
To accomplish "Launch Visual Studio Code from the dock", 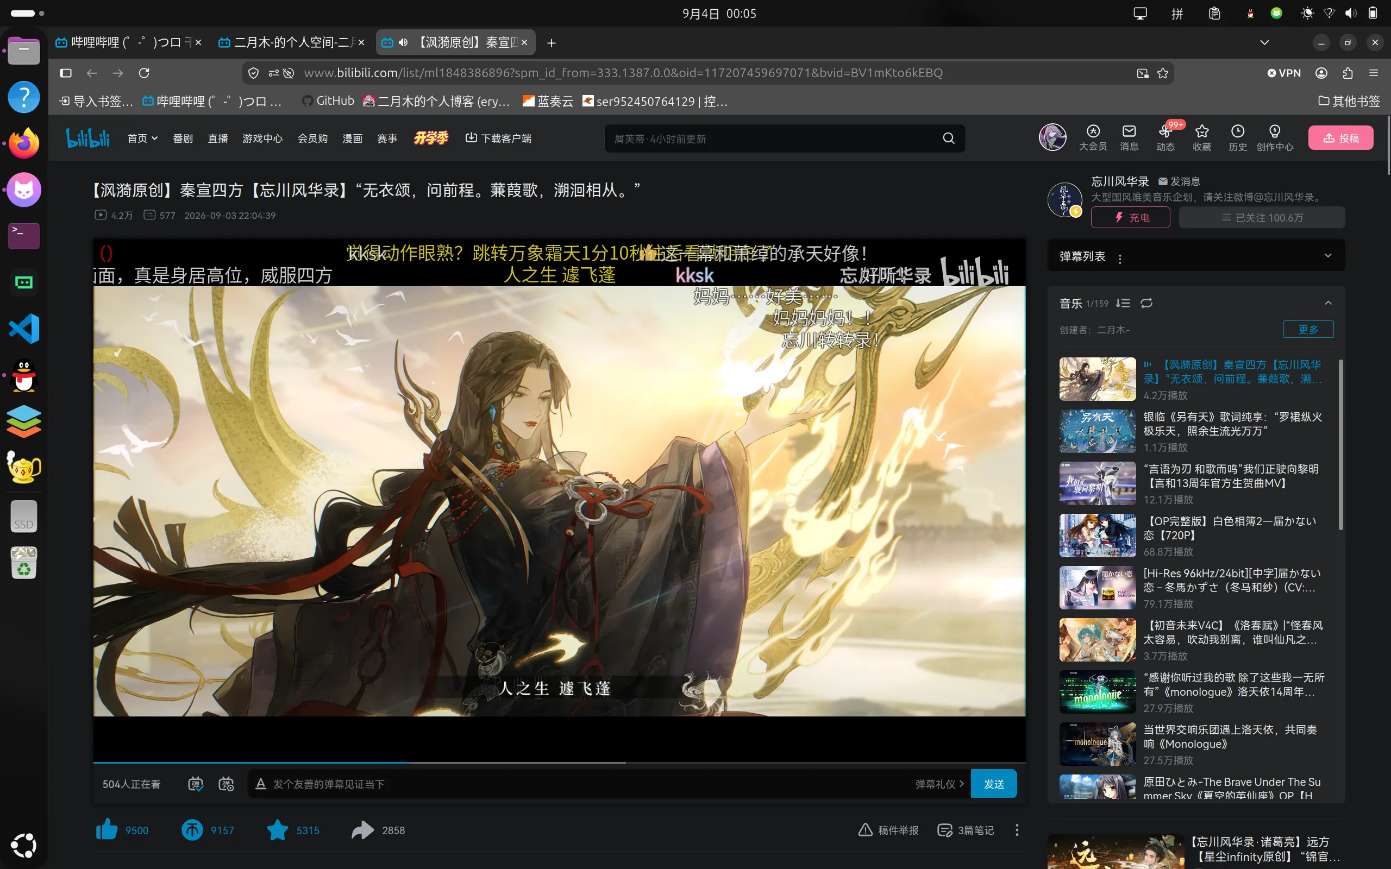I will [23, 328].
